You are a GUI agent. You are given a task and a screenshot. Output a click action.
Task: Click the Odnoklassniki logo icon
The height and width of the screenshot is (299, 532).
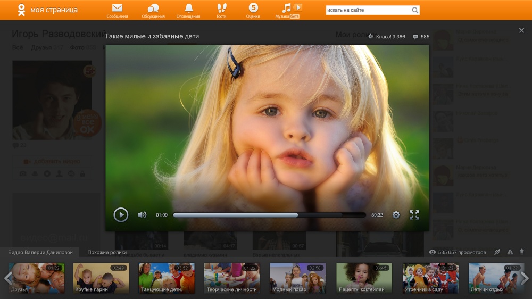(x=21, y=10)
